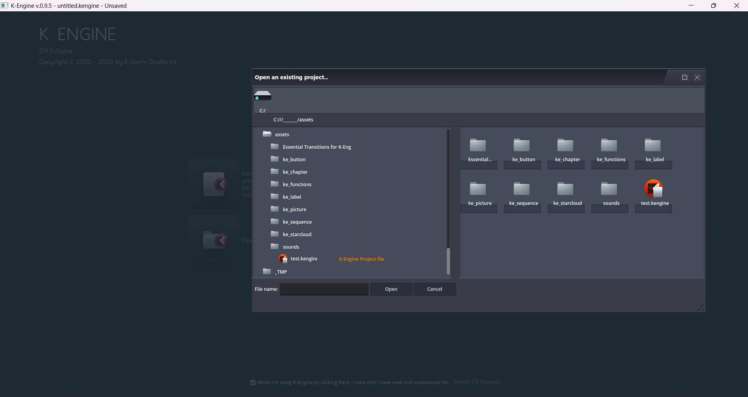Select the ke_button folder icon in the grid
The width and height of the screenshot is (748, 397).
(x=522, y=145)
